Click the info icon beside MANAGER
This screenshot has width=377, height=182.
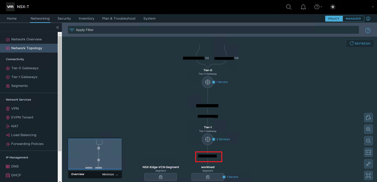[368, 19]
